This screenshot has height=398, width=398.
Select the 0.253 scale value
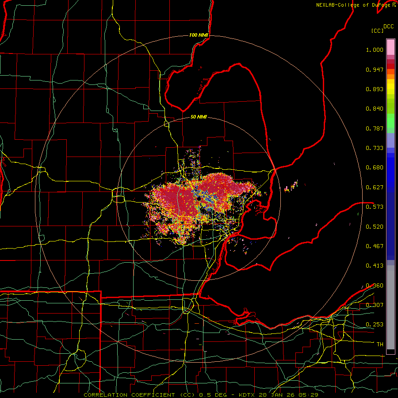point(375,325)
